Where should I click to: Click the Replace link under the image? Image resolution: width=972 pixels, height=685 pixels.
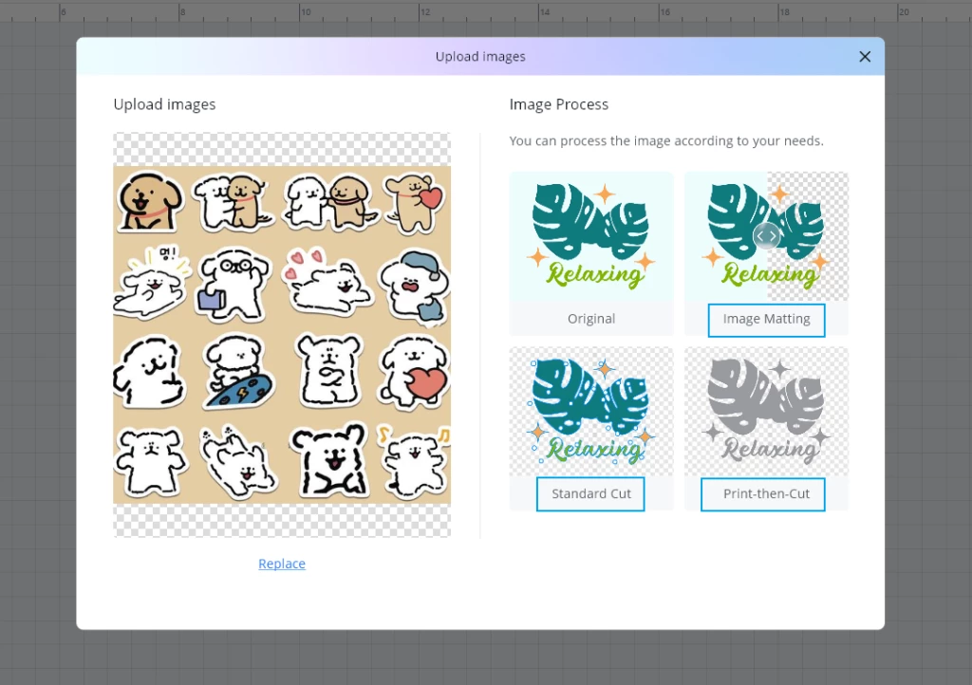coord(282,564)
